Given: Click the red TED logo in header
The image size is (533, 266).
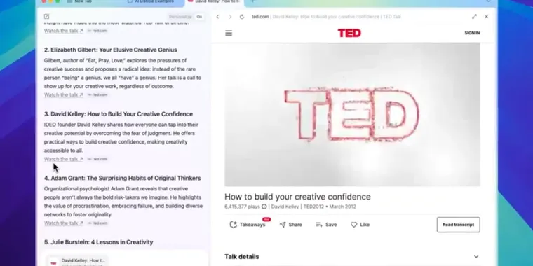Looking at the screenshot, I should (349, 33).
